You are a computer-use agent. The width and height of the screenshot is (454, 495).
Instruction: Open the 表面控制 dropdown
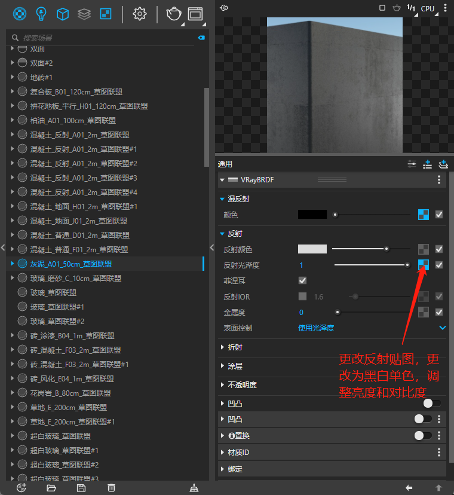442,328
